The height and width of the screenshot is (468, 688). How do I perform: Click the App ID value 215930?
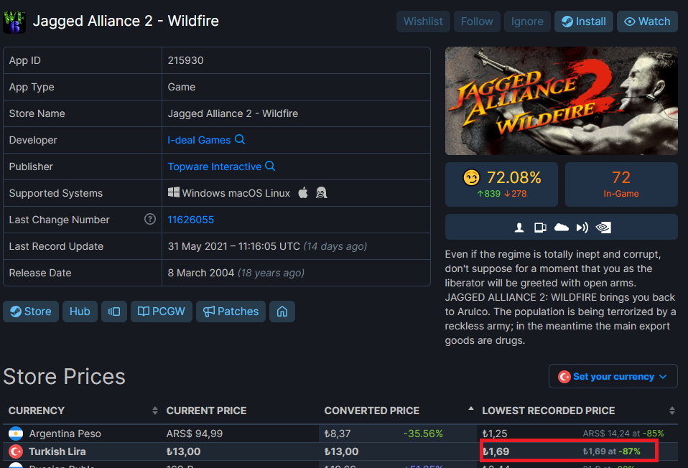tap(185, 60)
